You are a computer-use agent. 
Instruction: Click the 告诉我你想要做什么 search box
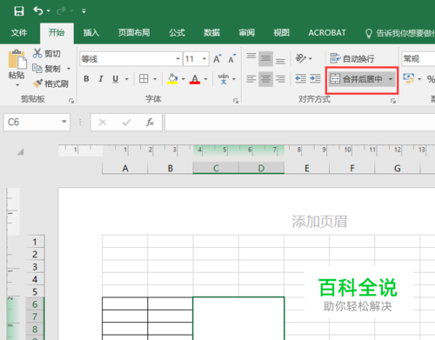[x=400, y=33]
